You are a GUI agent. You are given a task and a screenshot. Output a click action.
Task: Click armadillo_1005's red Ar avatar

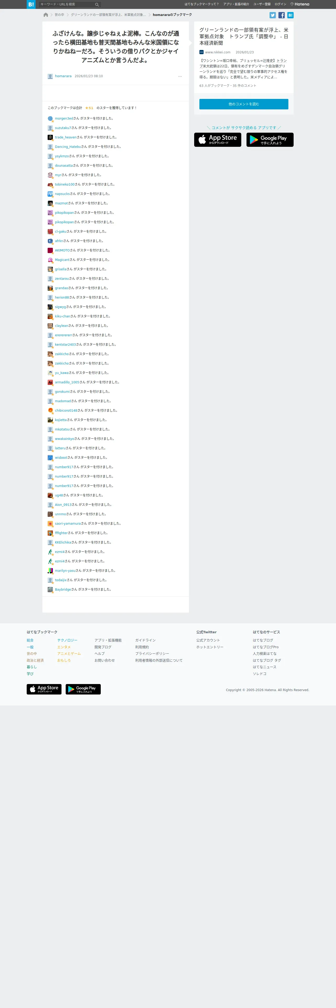click(x=50, y=382)
